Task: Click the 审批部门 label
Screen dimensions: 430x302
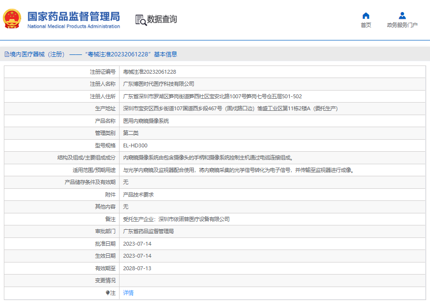Action: [x=105, y=231]
